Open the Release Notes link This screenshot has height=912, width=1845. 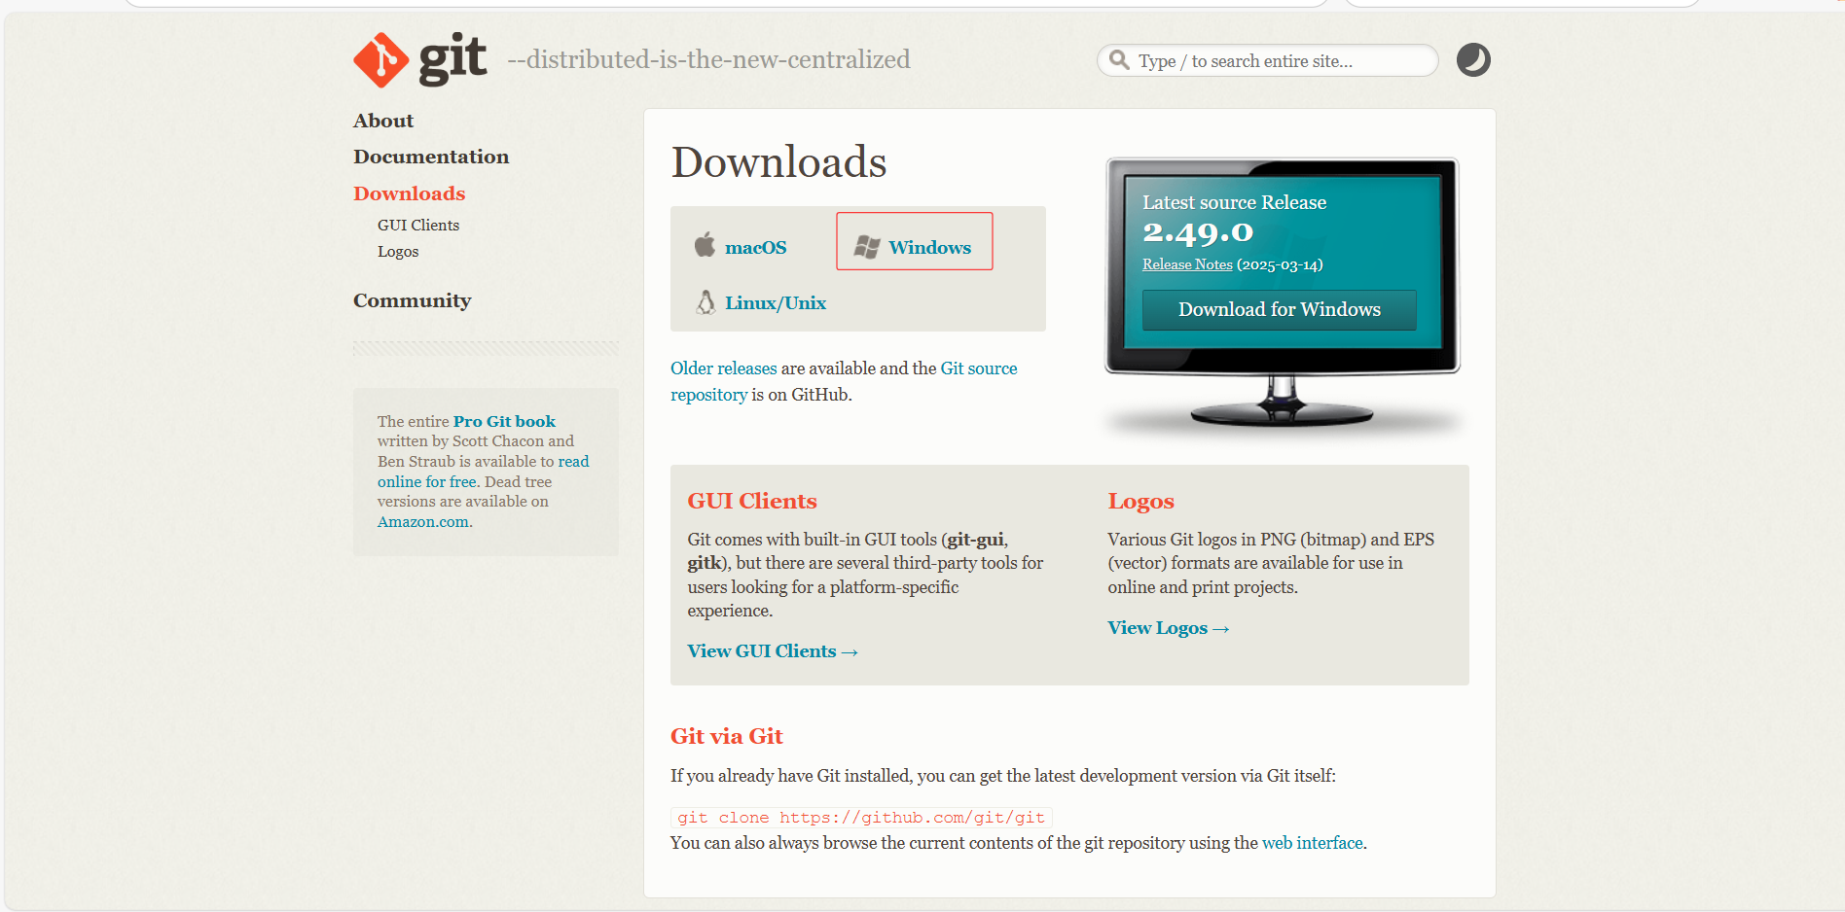click(x=1187, y=264)
